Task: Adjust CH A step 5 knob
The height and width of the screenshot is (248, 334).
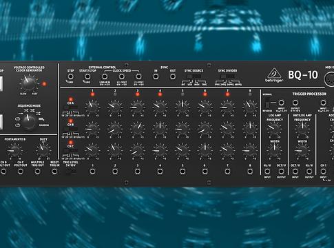Action: pos(182,107)
